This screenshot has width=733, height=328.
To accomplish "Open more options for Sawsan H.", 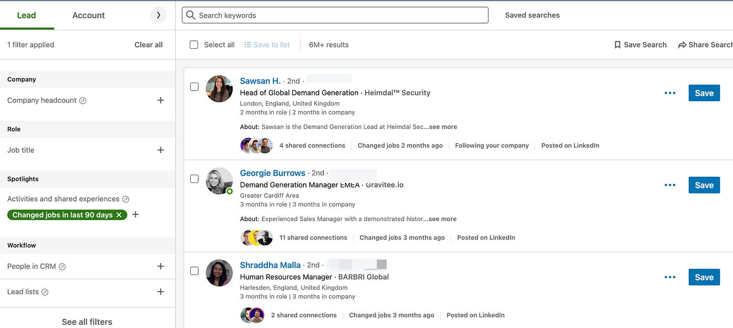I will click(x=670, y=93).
